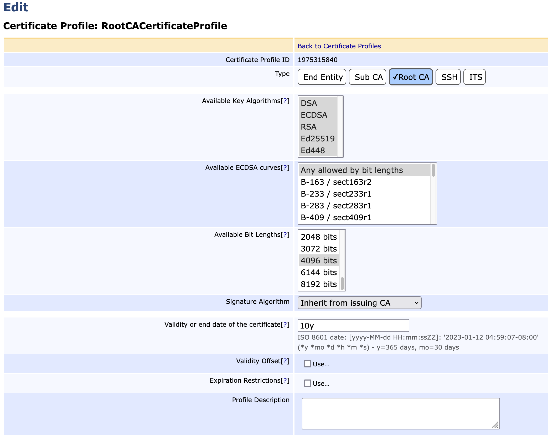Viewport: 548px width, 441px height.
Task: Select the End Entity type
Action: pos(323,77)
